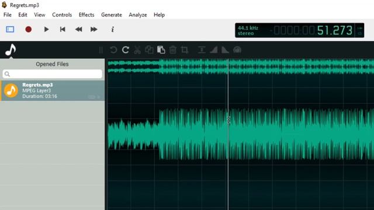Toggle the sidebar panel view button
Viewport: 374px width, 210px height.
click(10, 29)
